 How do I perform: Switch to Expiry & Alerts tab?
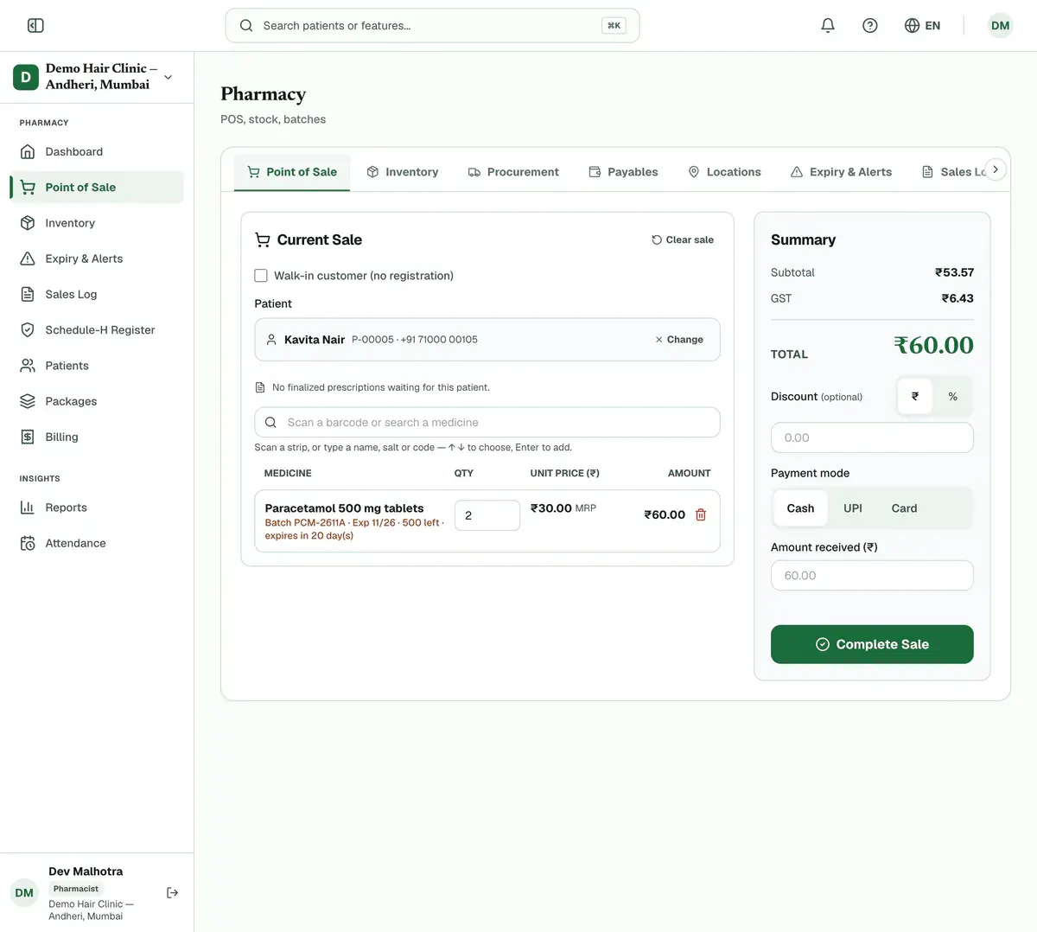[841, 172]
